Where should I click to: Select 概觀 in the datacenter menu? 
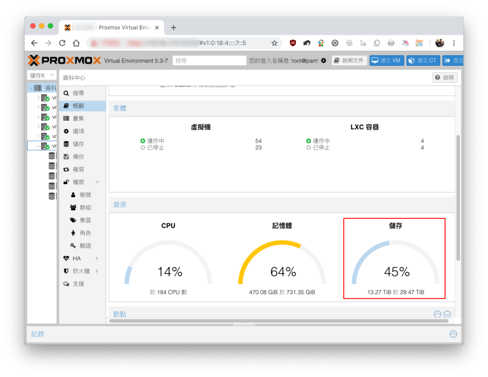coord(82,106)
